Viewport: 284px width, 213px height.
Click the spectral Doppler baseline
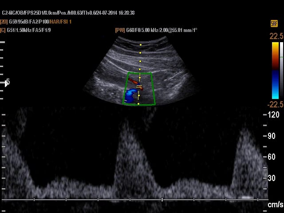coord(135,200)
